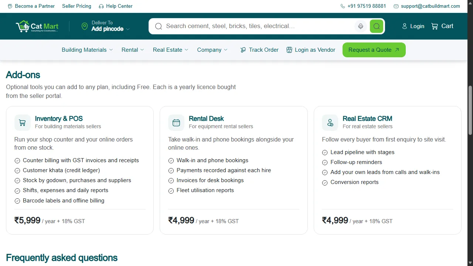Expand the Real Estate dropdown
This screenshot has width=473, height=266.
(x=171, y=50)
